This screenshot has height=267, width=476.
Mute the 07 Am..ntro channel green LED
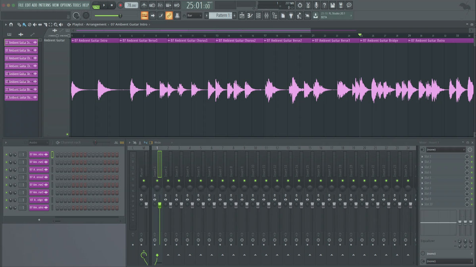pyautogui.click(x=6, y=154)
